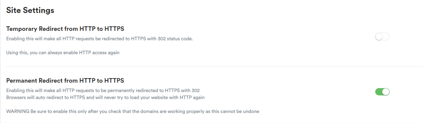The height and width of the screenshot is (123, 423).
Task: Click the 'Using this, you can always enable' note
Action: click(63, 52)
